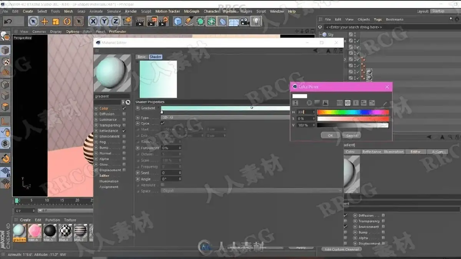This screenshot has height=259, width=461.
Task: Click the Undo arrow in the toolbar
Action: click(x=8, y=21)
